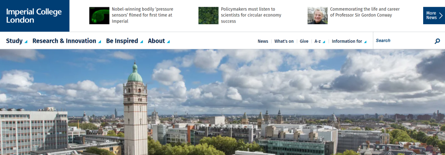Open the circular economy forest thumbnail
Image resolution: width=445 pixels, height=155 pixels.
(208, 16)
